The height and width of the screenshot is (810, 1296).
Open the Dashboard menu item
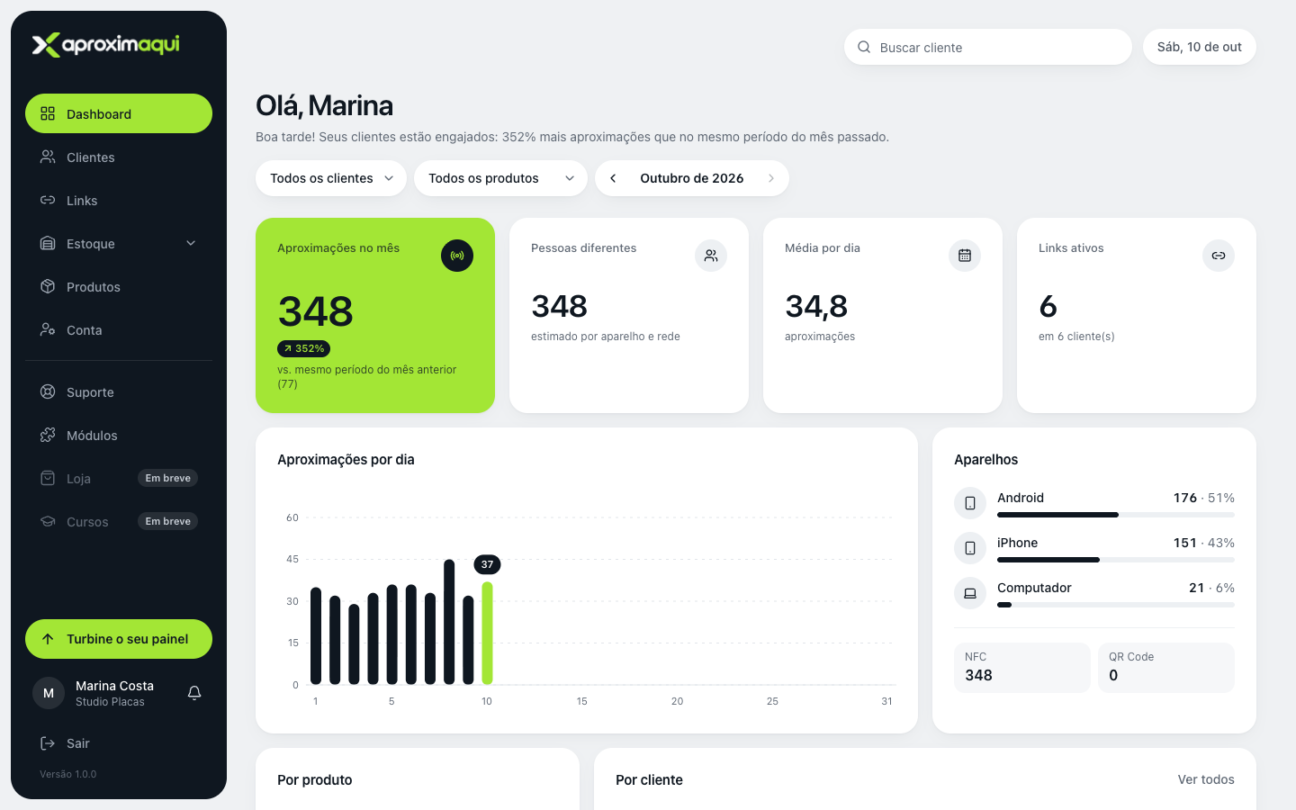click(119, 113)
